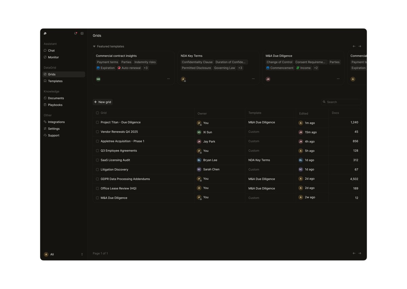
Task: Open Integrations page
Action: click(x=64, y=122)
